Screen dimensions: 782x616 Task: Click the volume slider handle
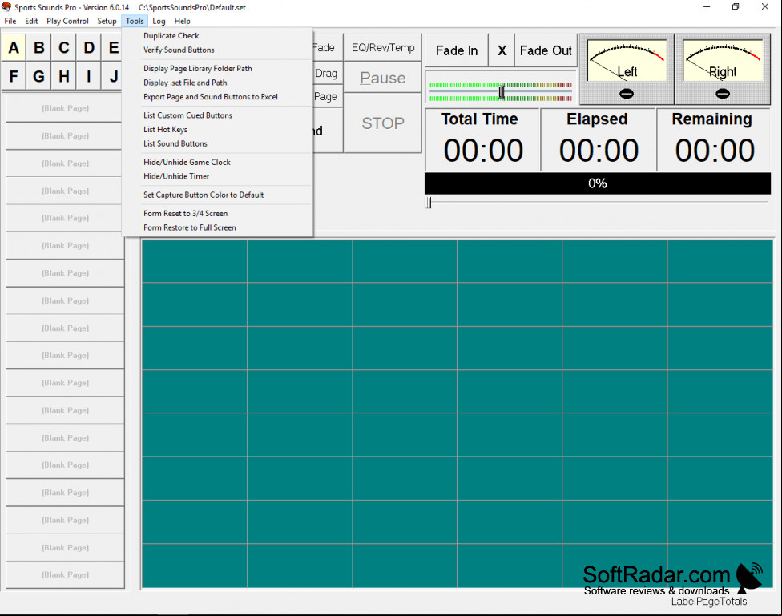501,91
